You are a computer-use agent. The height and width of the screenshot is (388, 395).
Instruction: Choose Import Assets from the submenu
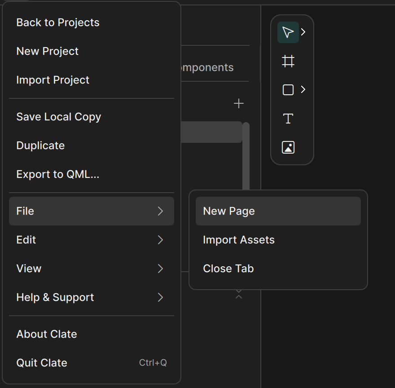(x=278, y=240)
